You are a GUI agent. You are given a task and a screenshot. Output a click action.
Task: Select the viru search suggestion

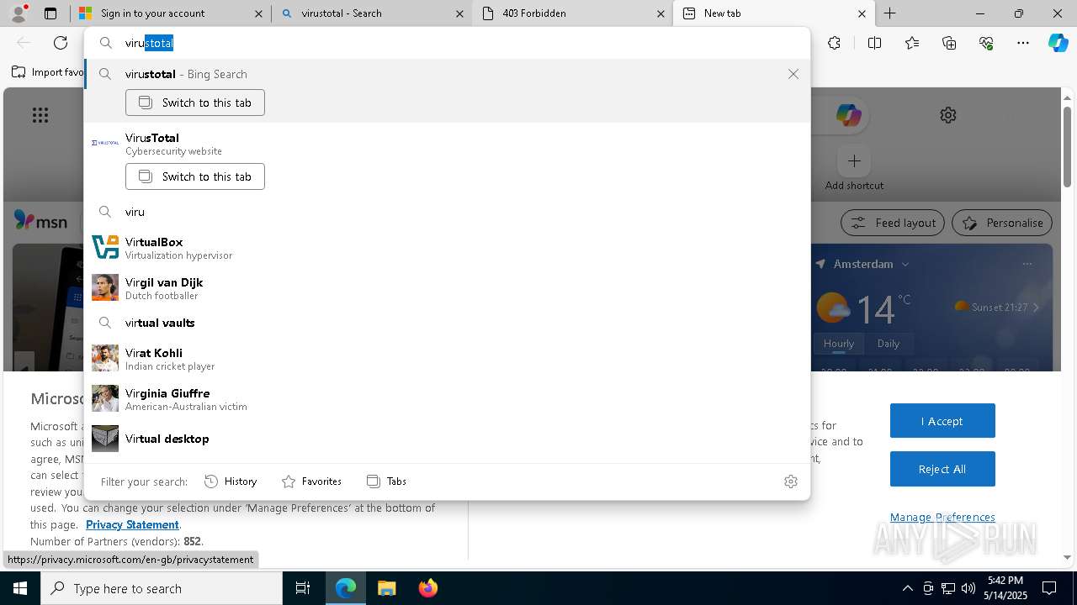[x=446, y=212]
